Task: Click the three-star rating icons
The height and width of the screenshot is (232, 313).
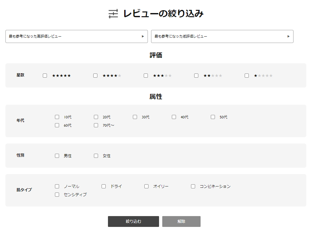Action: tap(162, 76)
